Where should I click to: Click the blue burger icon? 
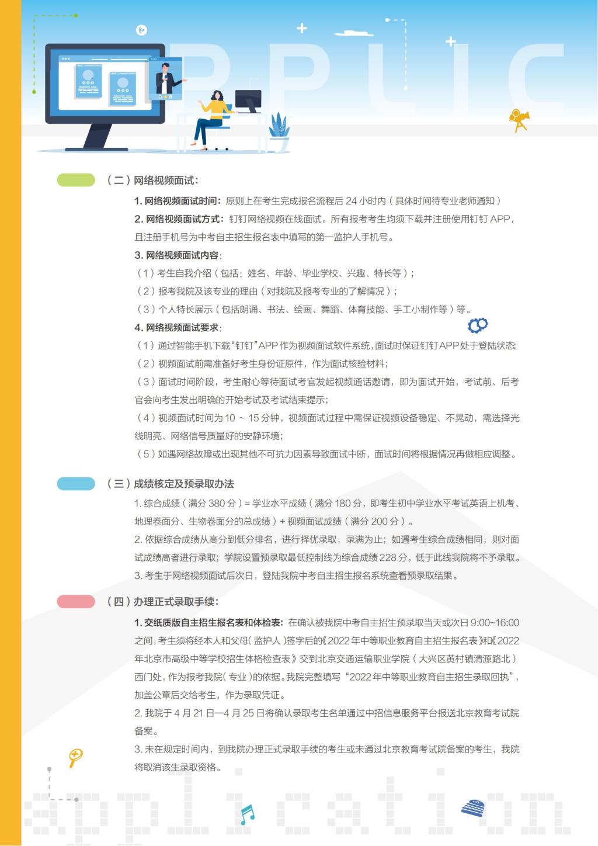[x=473, y=809]
